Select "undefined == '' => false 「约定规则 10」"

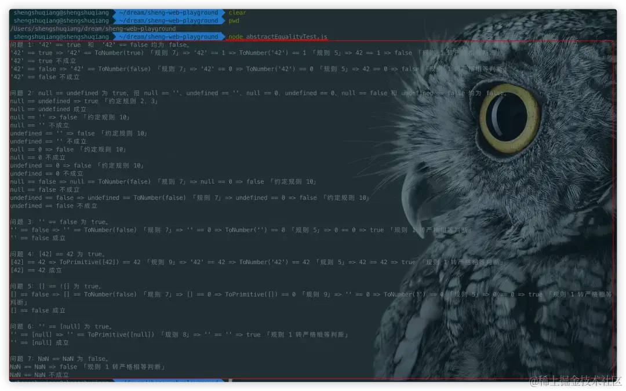(79, 133)
